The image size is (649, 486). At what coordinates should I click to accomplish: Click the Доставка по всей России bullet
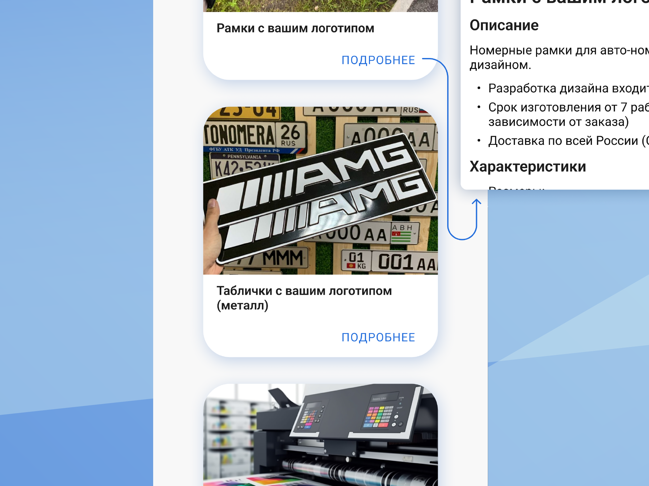coord(563,141)
